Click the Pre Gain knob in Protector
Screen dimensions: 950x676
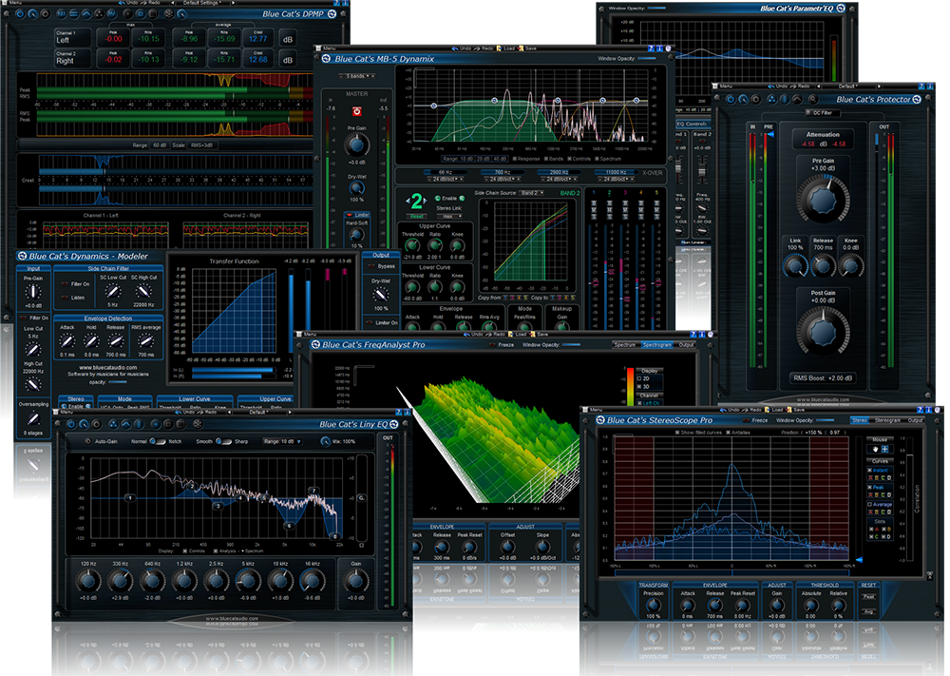823,200
